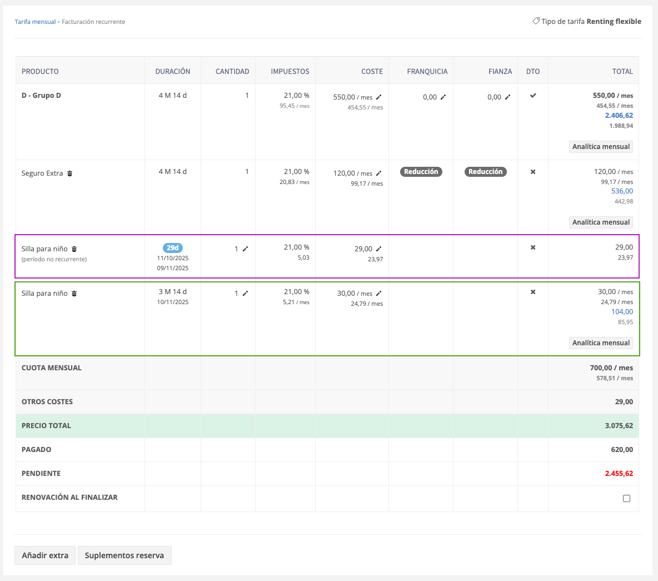
Task: Click the blue 29d duration badge
Action: 173,248
